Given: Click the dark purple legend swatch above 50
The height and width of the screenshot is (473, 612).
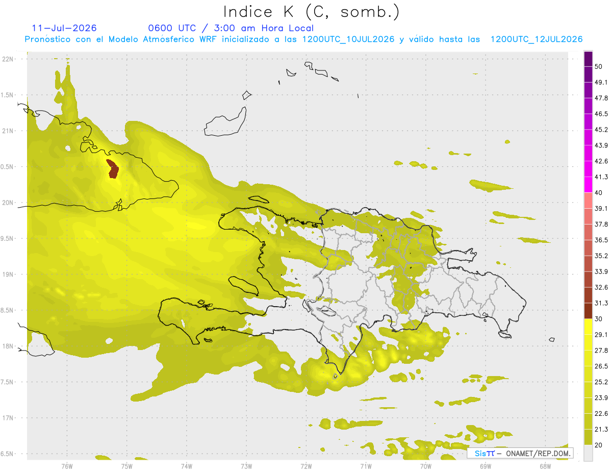Looking at the screenshot, I should [588, 59].
